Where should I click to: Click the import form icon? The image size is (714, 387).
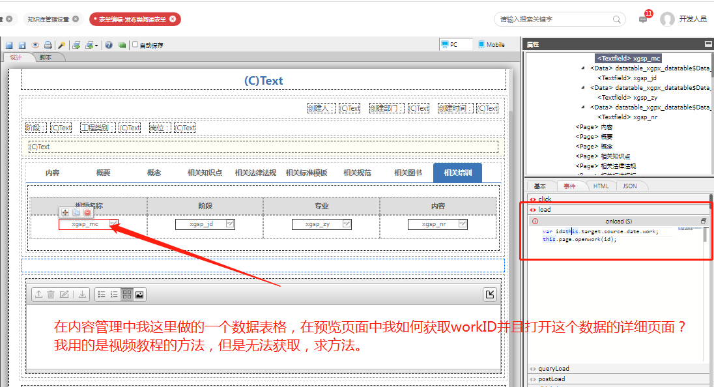76,44
